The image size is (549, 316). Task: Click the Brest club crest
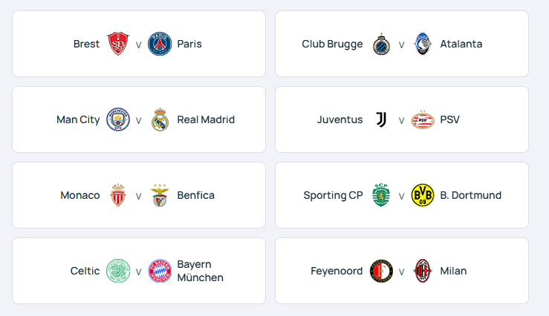pos(118,44)
